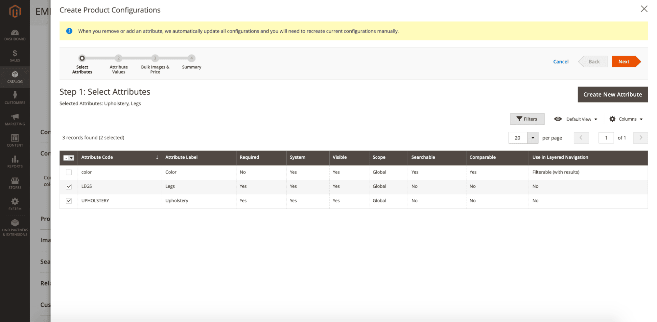Click the blue info icon in notice

click(69, 31)
